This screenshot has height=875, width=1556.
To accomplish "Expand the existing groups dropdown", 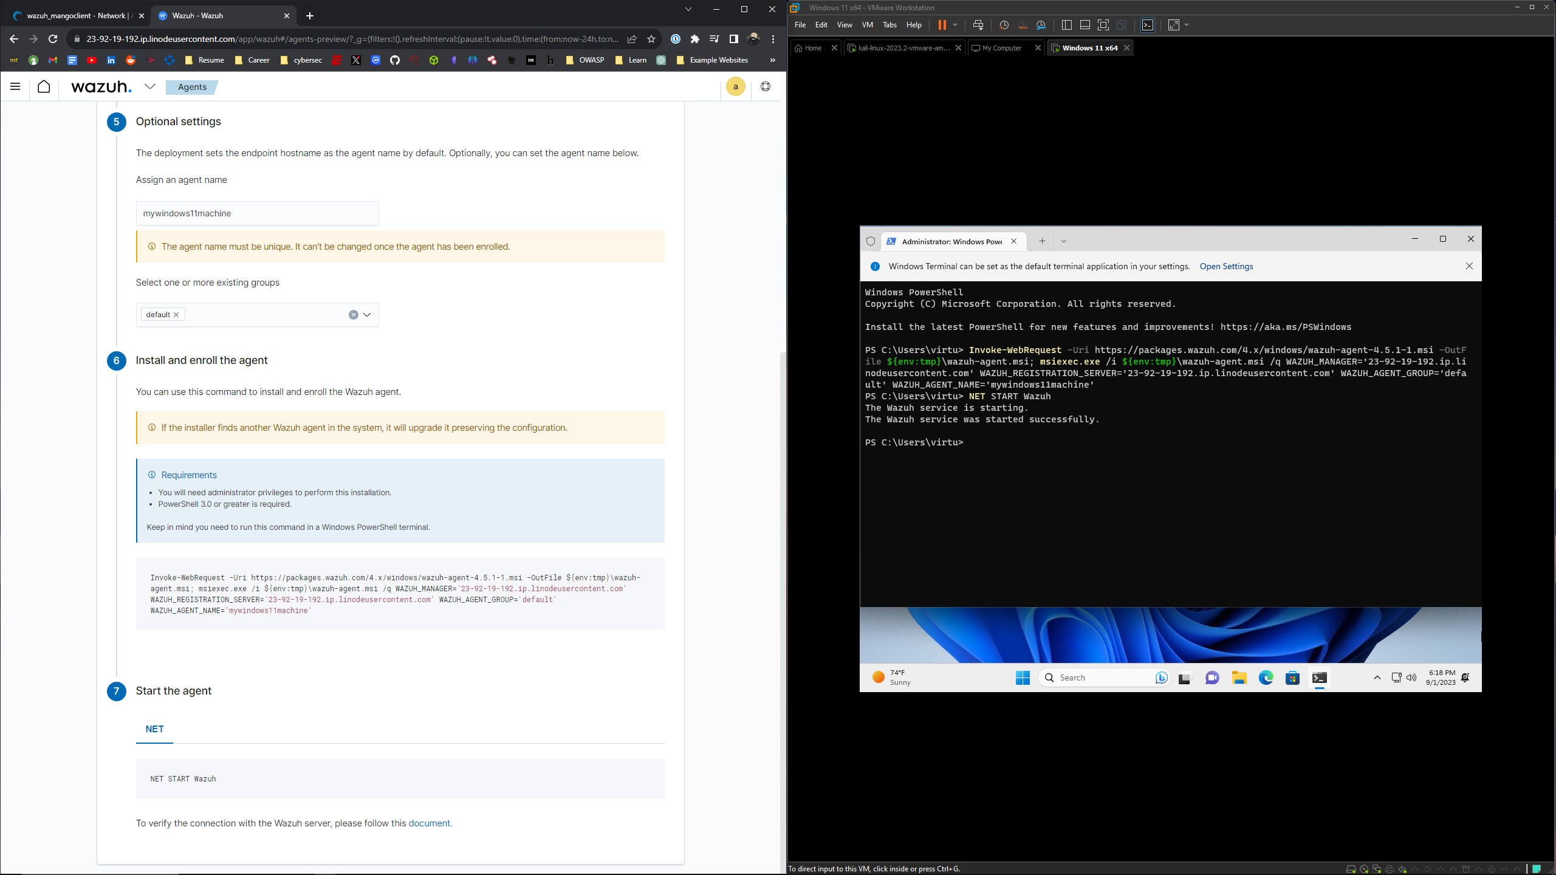I will (367, 315).
